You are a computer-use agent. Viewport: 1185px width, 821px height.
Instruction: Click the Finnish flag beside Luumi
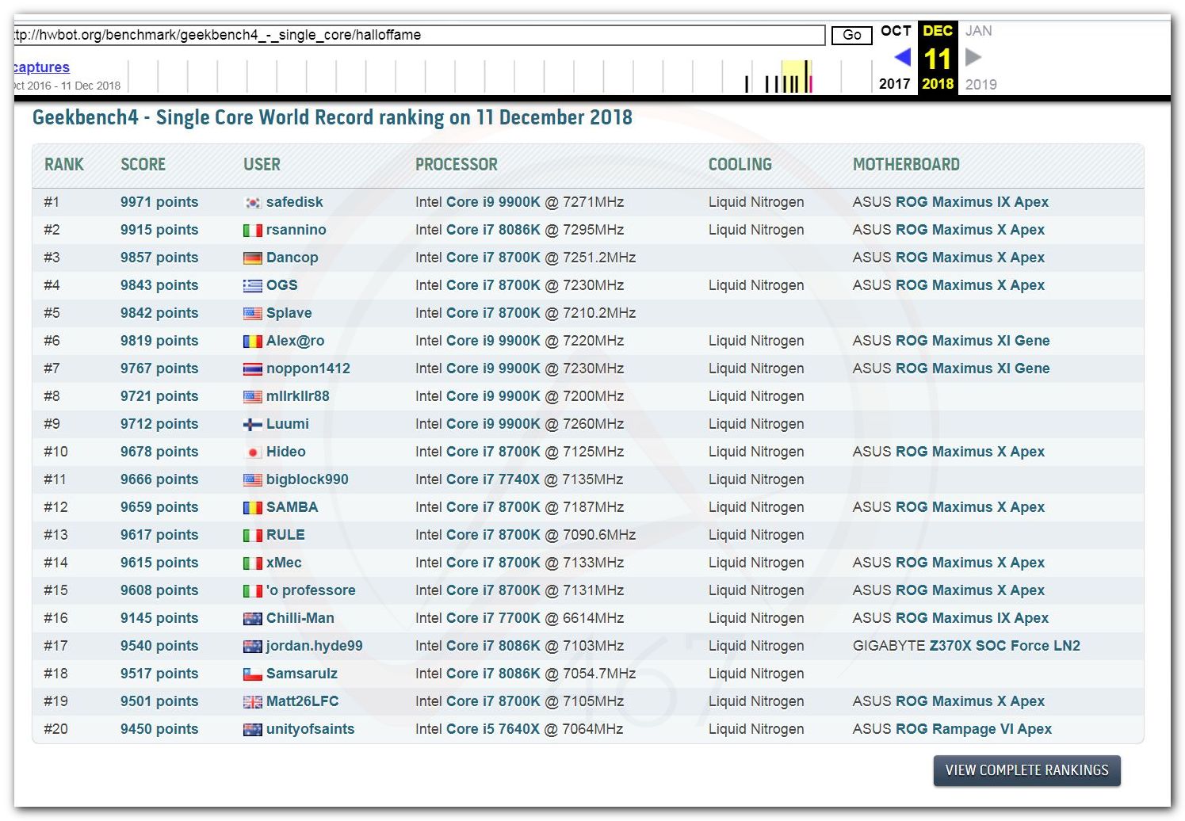point(252,425)
